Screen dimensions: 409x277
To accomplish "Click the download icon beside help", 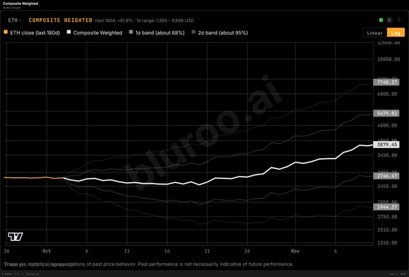I will pyautogui.click(x=399, y=20).
